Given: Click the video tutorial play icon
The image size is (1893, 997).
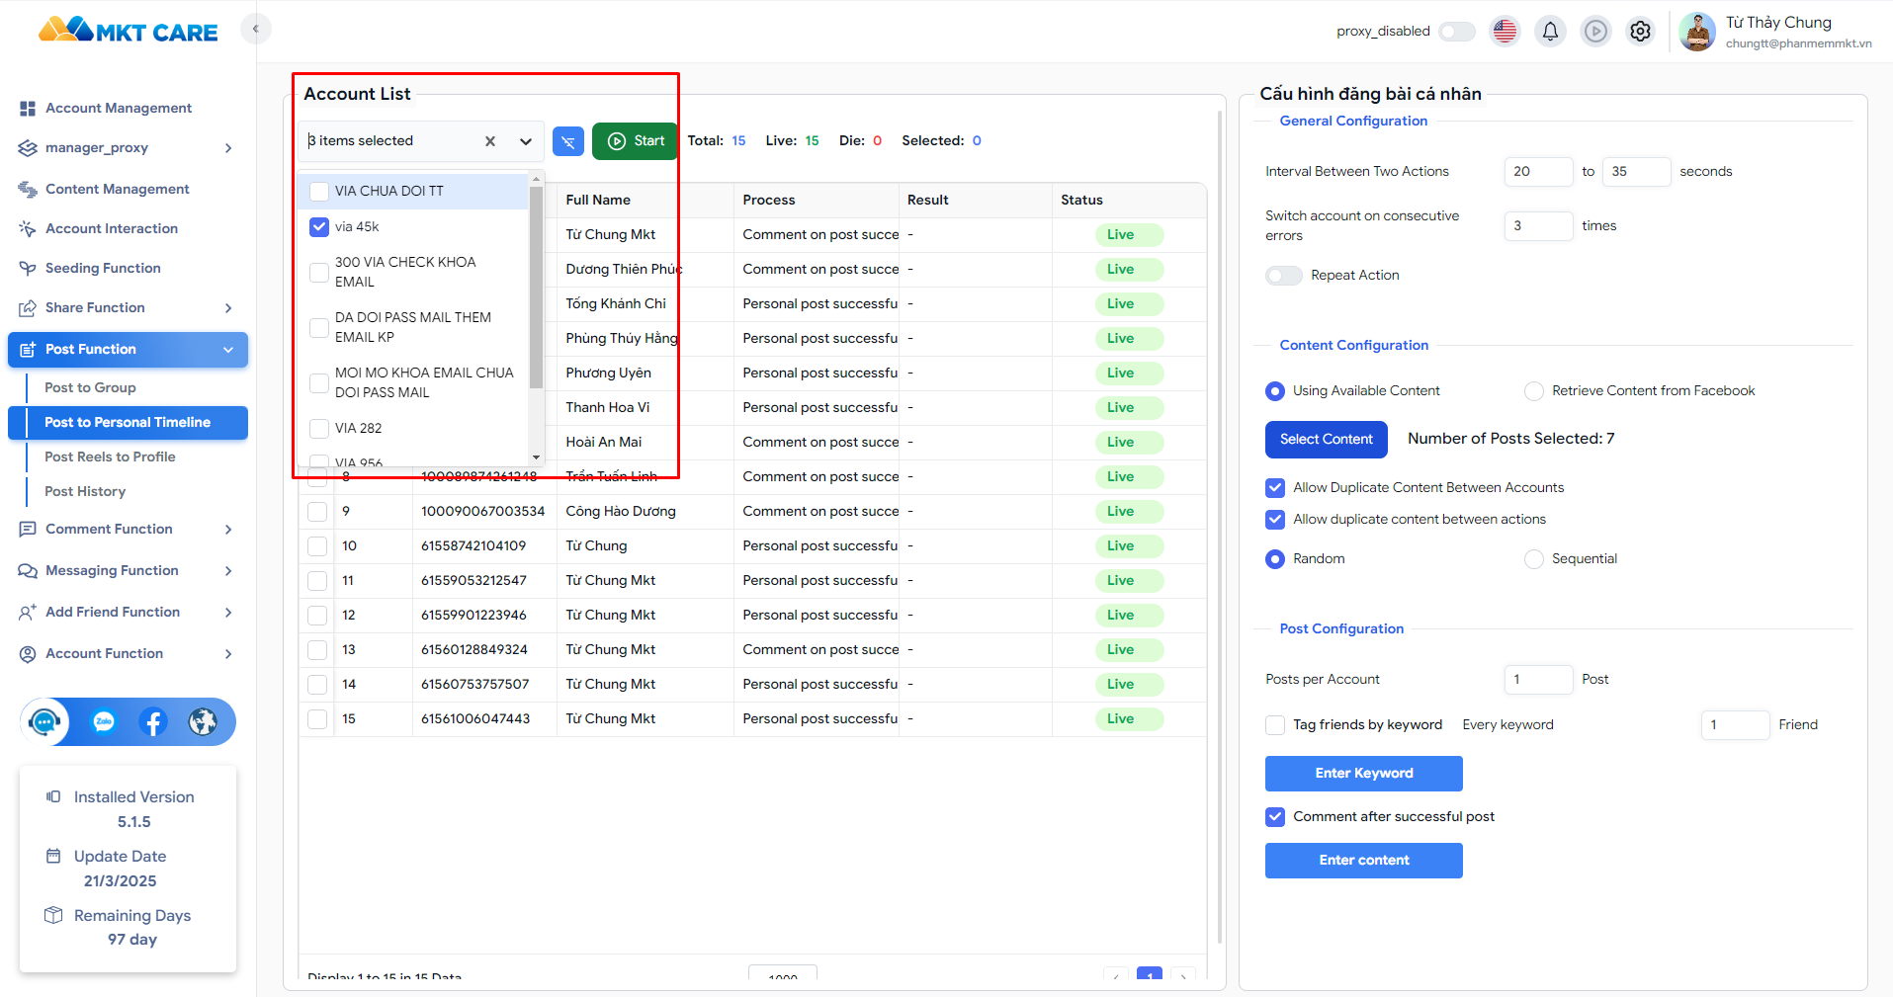Looking at the screenshot, I should pyautogui.click(x=1595, y=32).
